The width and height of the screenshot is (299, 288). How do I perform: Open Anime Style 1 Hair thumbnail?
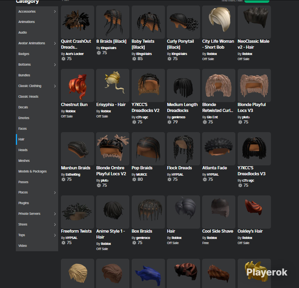(113, 212)
